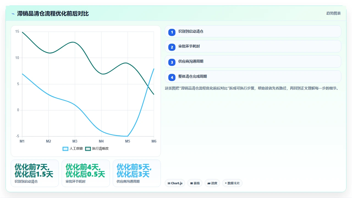Toggle the 人工摩擦 legend swatch

coord(65,149)
